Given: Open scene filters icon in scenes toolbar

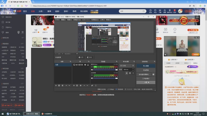Looking at the screenshot, I should (63, 86).
